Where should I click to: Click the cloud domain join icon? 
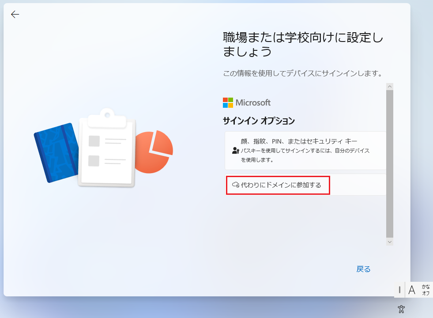pyautogui.click(x=236, y=185)
